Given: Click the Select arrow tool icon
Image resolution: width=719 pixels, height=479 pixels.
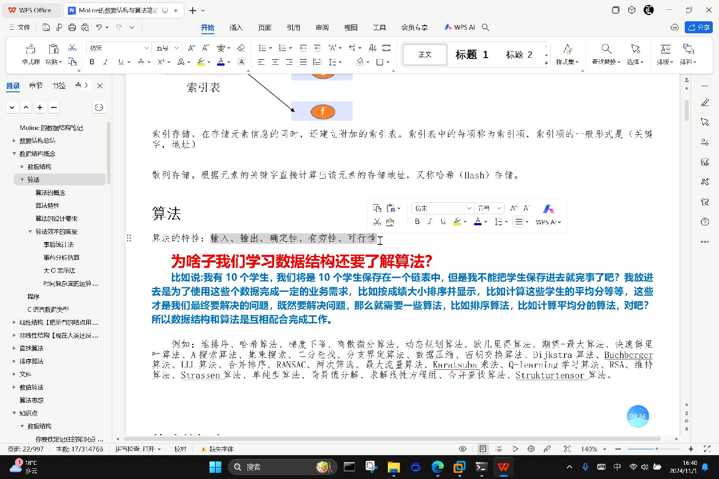Looking at the screenshot, I should [636, 49].
